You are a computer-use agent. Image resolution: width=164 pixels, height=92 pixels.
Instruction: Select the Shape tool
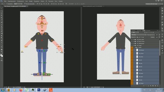tap(2, 47)
